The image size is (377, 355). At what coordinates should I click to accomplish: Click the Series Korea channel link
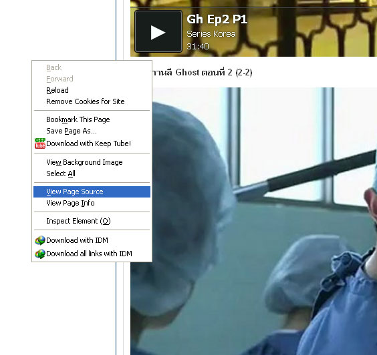pos(211,34)
